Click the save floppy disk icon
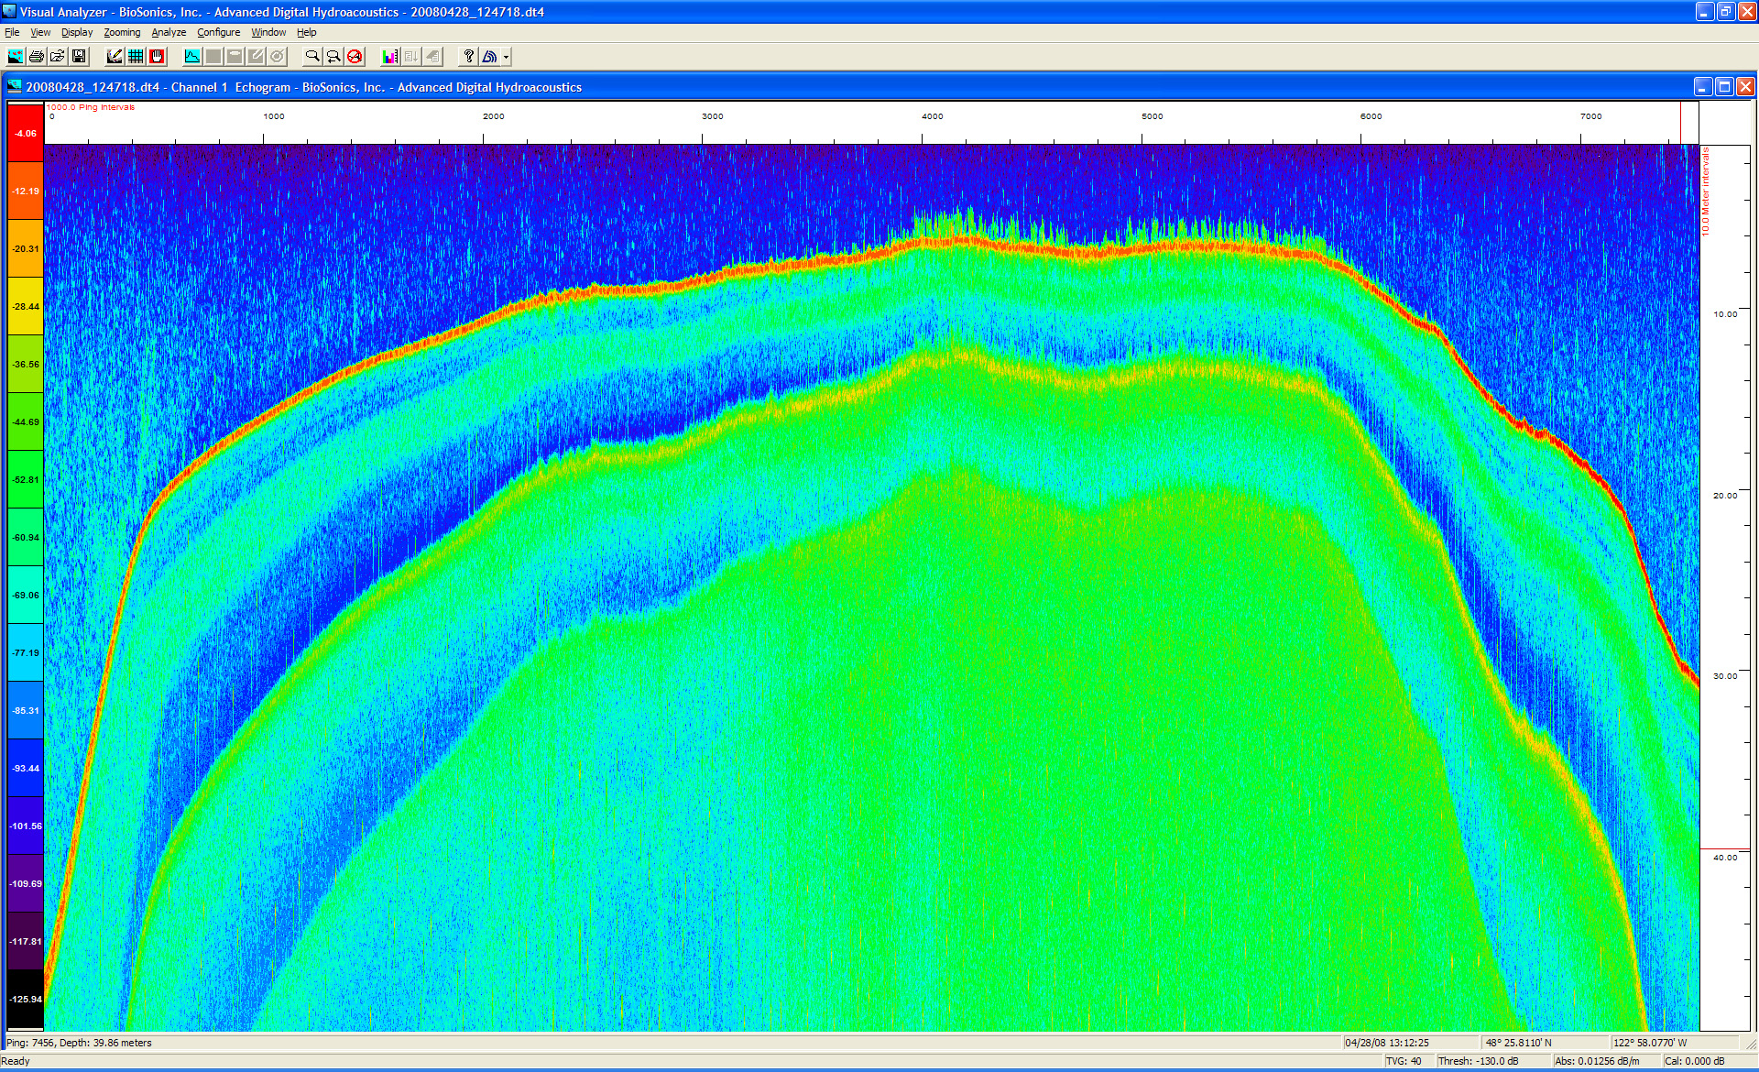Viewport: 1759px width, 1072px height. click(79, 57)
